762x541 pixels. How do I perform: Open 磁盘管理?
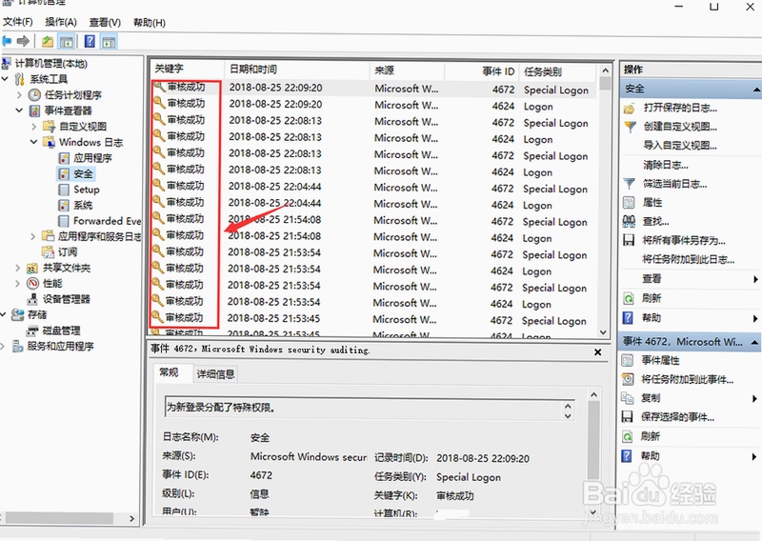pyautogui.click(x=61, y=331)
